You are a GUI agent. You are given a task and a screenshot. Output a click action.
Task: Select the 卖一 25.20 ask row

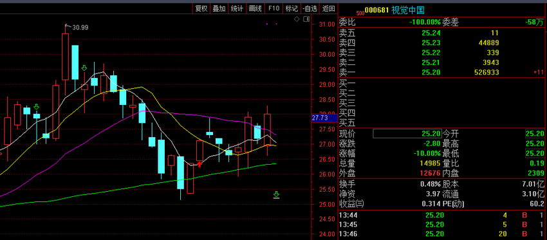442,73
